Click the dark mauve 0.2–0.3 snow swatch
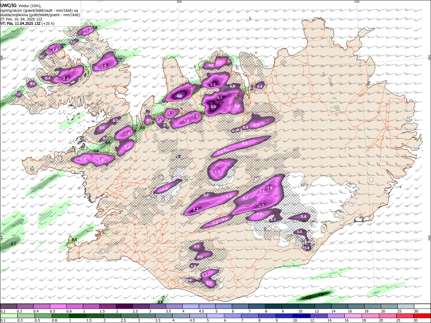431x323 pixels. [x=8, y=306]
